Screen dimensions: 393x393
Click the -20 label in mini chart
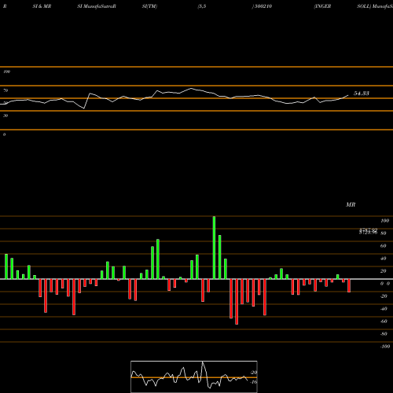coord(254,373)
